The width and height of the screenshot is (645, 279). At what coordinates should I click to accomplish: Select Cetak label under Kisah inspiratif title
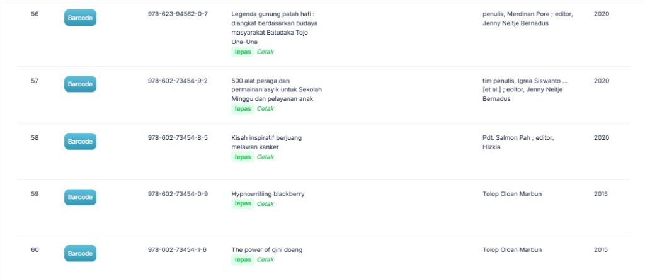pos(265,157)
